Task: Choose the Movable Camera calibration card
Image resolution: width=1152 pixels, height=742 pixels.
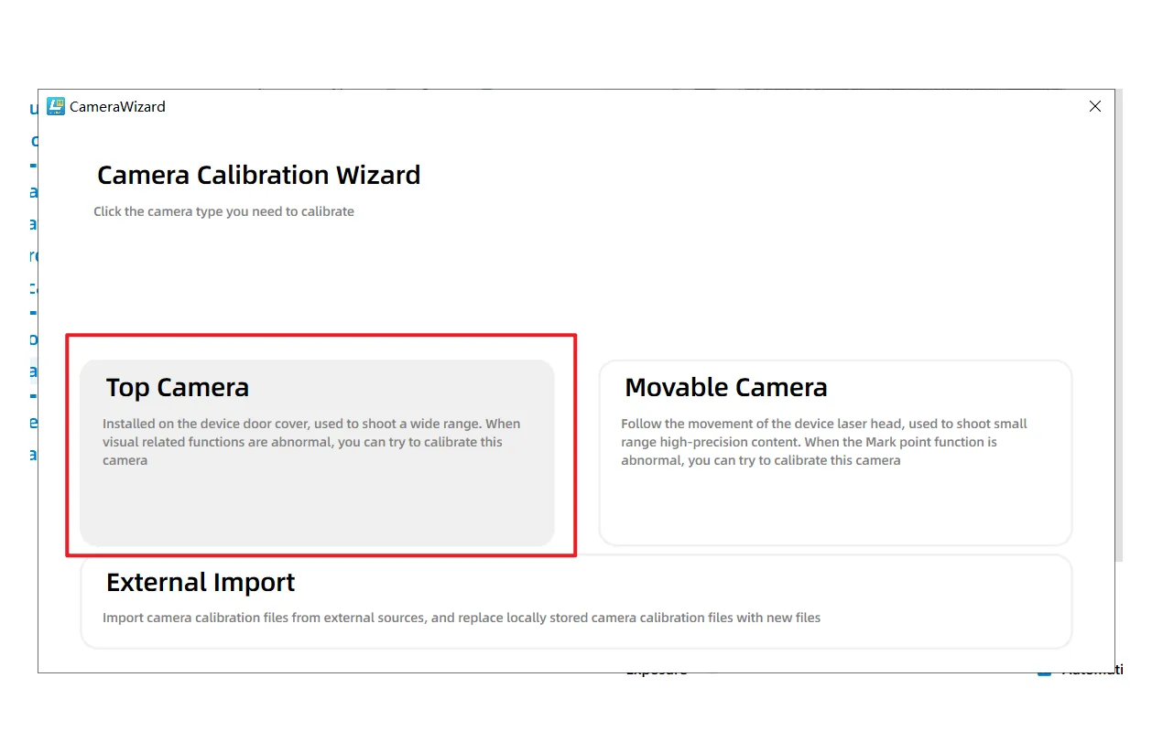Action: pyautogui.click(x=834, y=453)
